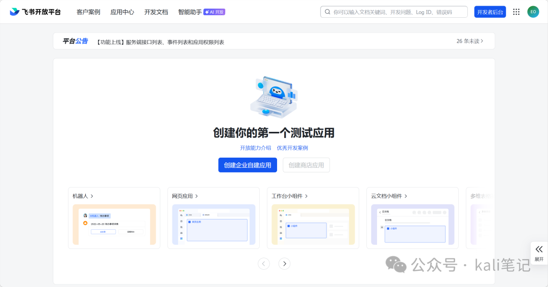Open 开放能力介绍 link
Image resolution: width=548 pixels, height=287 pixels.
255,148
